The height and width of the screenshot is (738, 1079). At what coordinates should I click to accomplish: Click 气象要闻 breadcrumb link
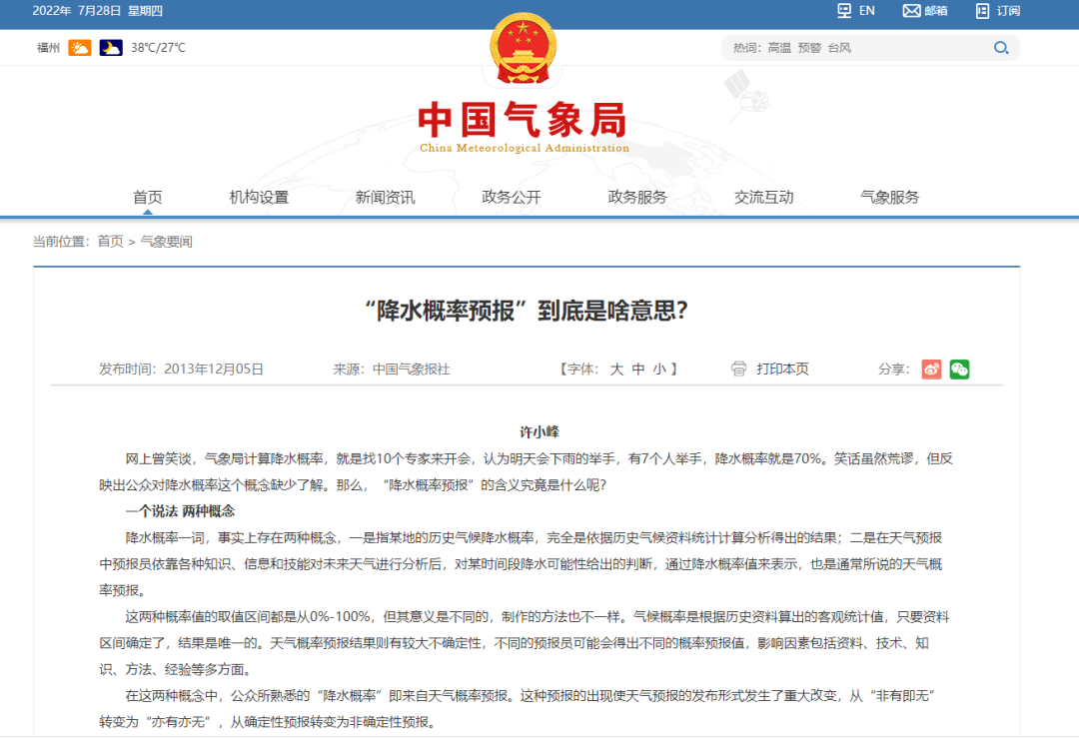[x=166, y=242]
